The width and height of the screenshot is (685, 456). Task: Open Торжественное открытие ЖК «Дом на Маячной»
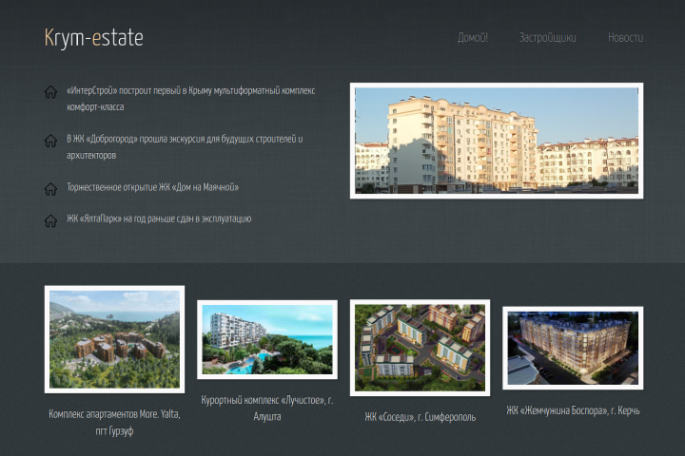[x=152, y=187]
